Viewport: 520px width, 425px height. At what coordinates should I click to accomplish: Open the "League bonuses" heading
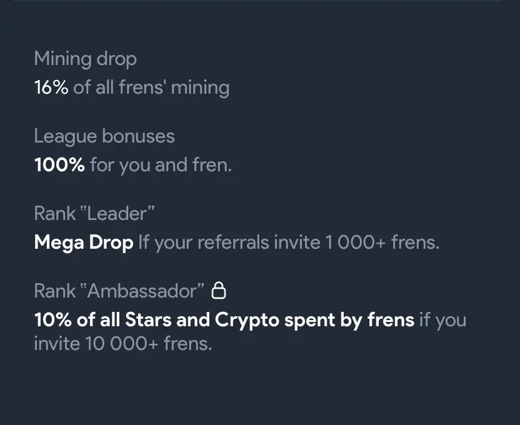104,136
